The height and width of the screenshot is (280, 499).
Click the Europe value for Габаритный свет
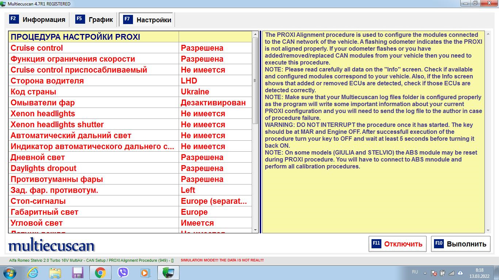(x=216, y=212)
